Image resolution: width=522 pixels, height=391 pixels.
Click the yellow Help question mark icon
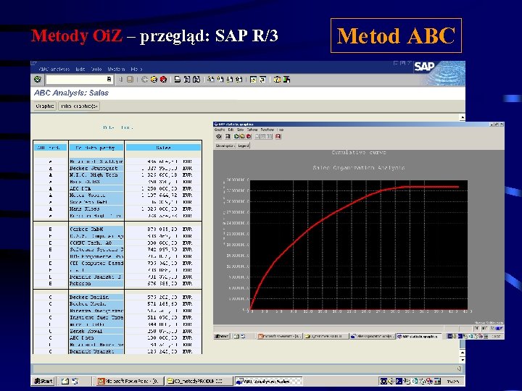[277, 80]
